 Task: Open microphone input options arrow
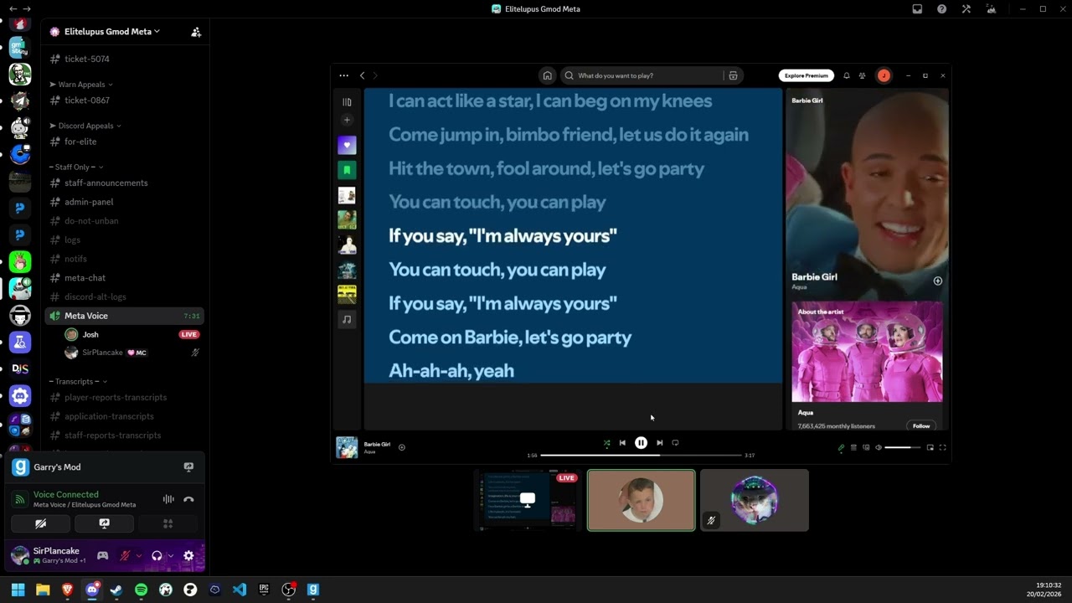139,555
